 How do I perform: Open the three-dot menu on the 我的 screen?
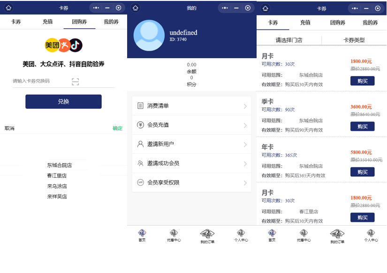coord(225,8)
